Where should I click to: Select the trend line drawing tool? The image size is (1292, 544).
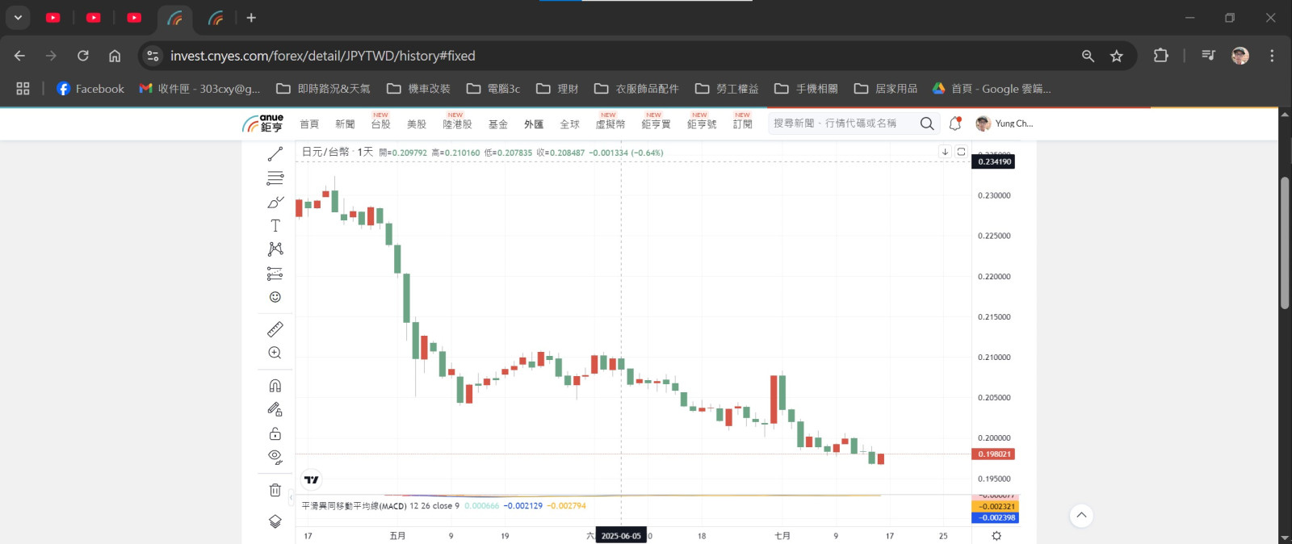(275, 153)
